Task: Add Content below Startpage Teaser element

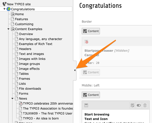Action: pyautogui.click(x=91, y=72)
